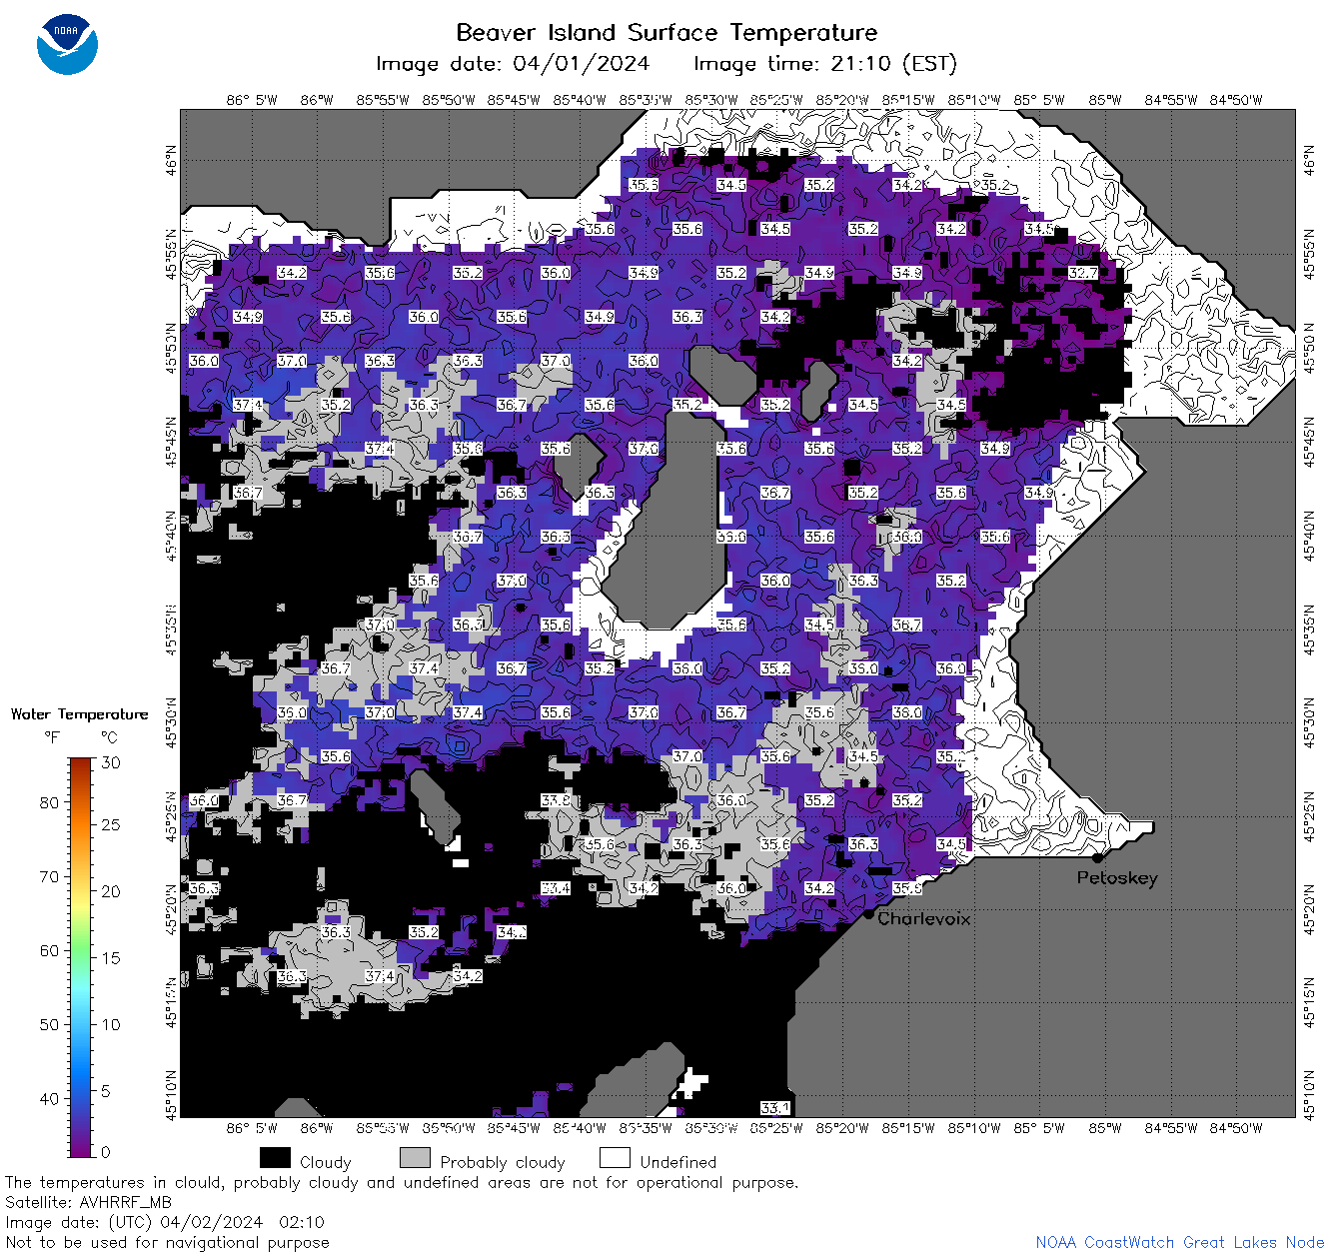Click the UTC image date "04/02/2024 02:10"
The height and width of the screenshot is (1258, 1335).
[x=242, y=1222]
